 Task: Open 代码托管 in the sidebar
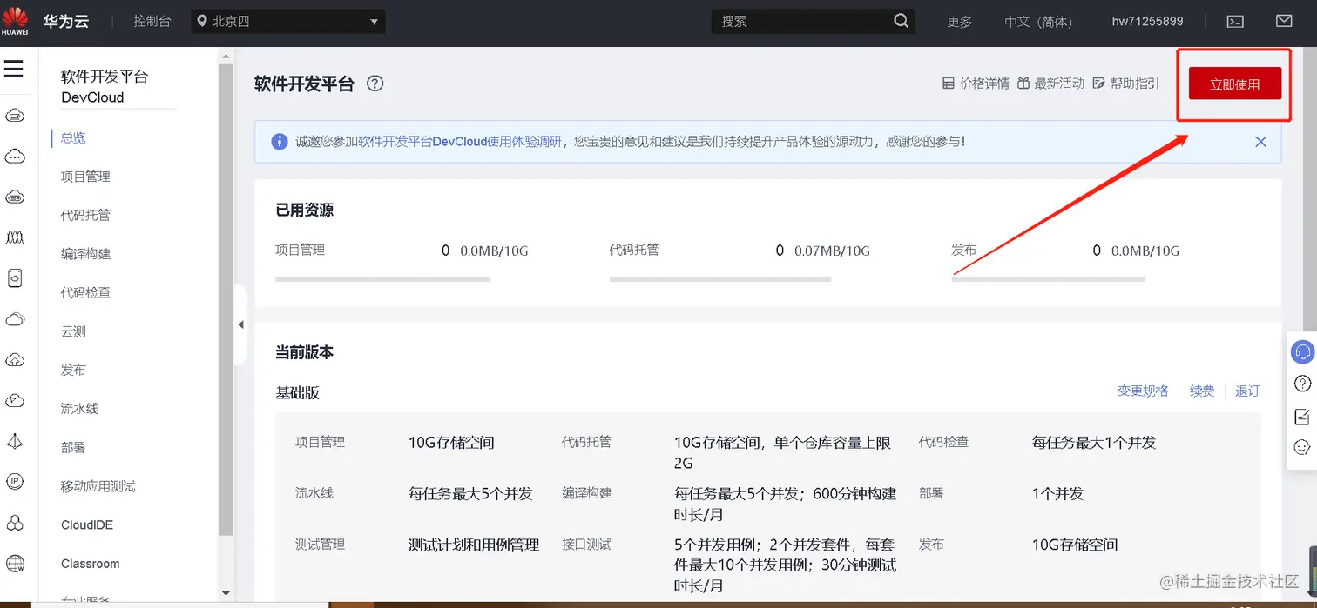click(x=85, y=215)
